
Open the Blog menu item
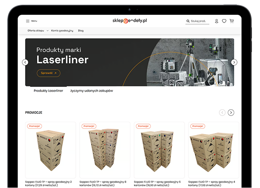point(81,31)
